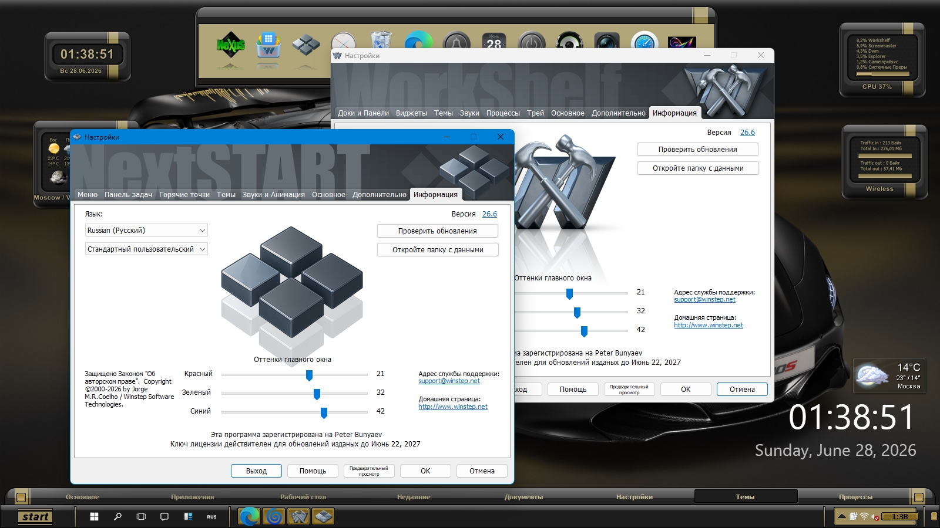The width and height of the screenshot is (940, 528).
Task: Click the power plug tray icon
Action: click(853, 516)
